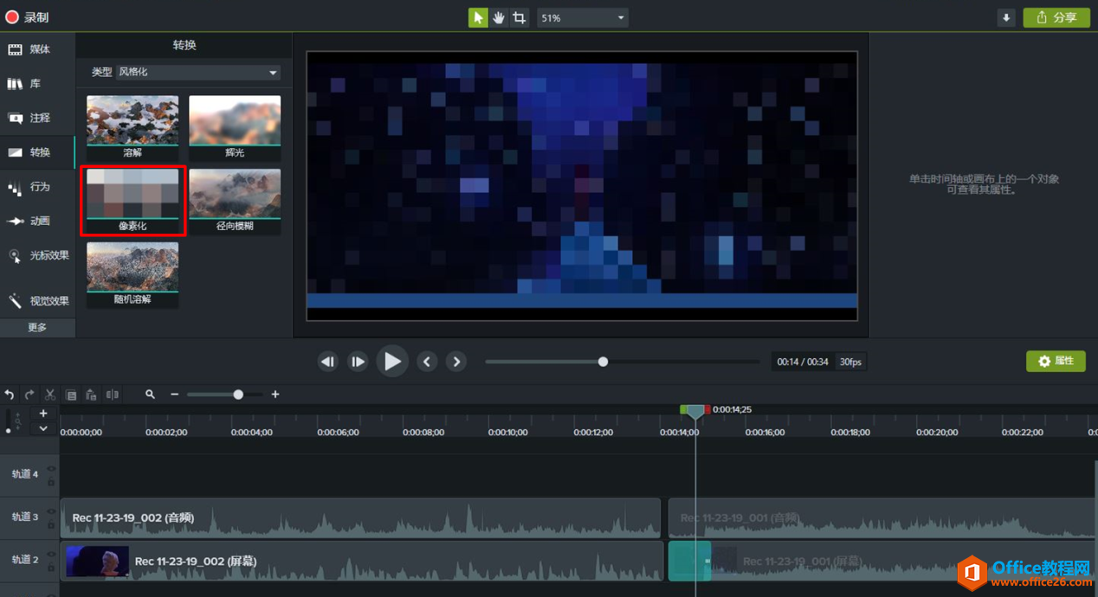Viewport: 1098px width, 597px height.
Task: Select the crop mode tool
Action: [519, 17]
